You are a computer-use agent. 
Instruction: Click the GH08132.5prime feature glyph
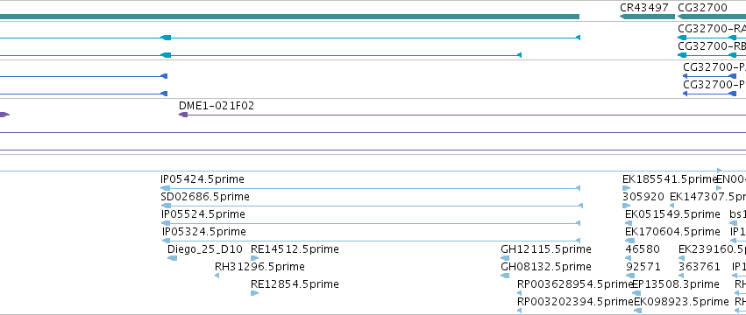[505, 276]
